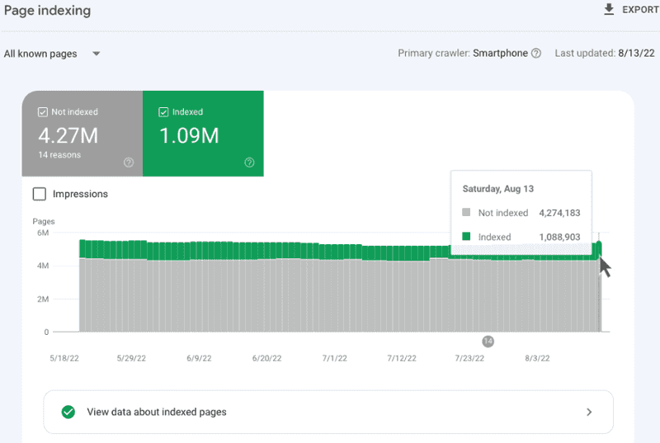Uncheck the Indexed checkbox
The height and width of the screenshot is (443, 660).
pos(163,112)
